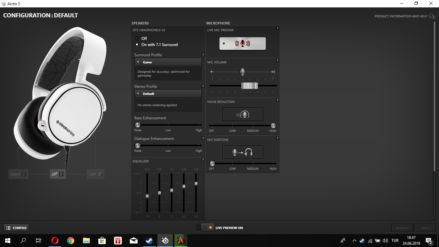Open Opera browser from the taskbar
439x247 pixels.
[x=55, y=241]
